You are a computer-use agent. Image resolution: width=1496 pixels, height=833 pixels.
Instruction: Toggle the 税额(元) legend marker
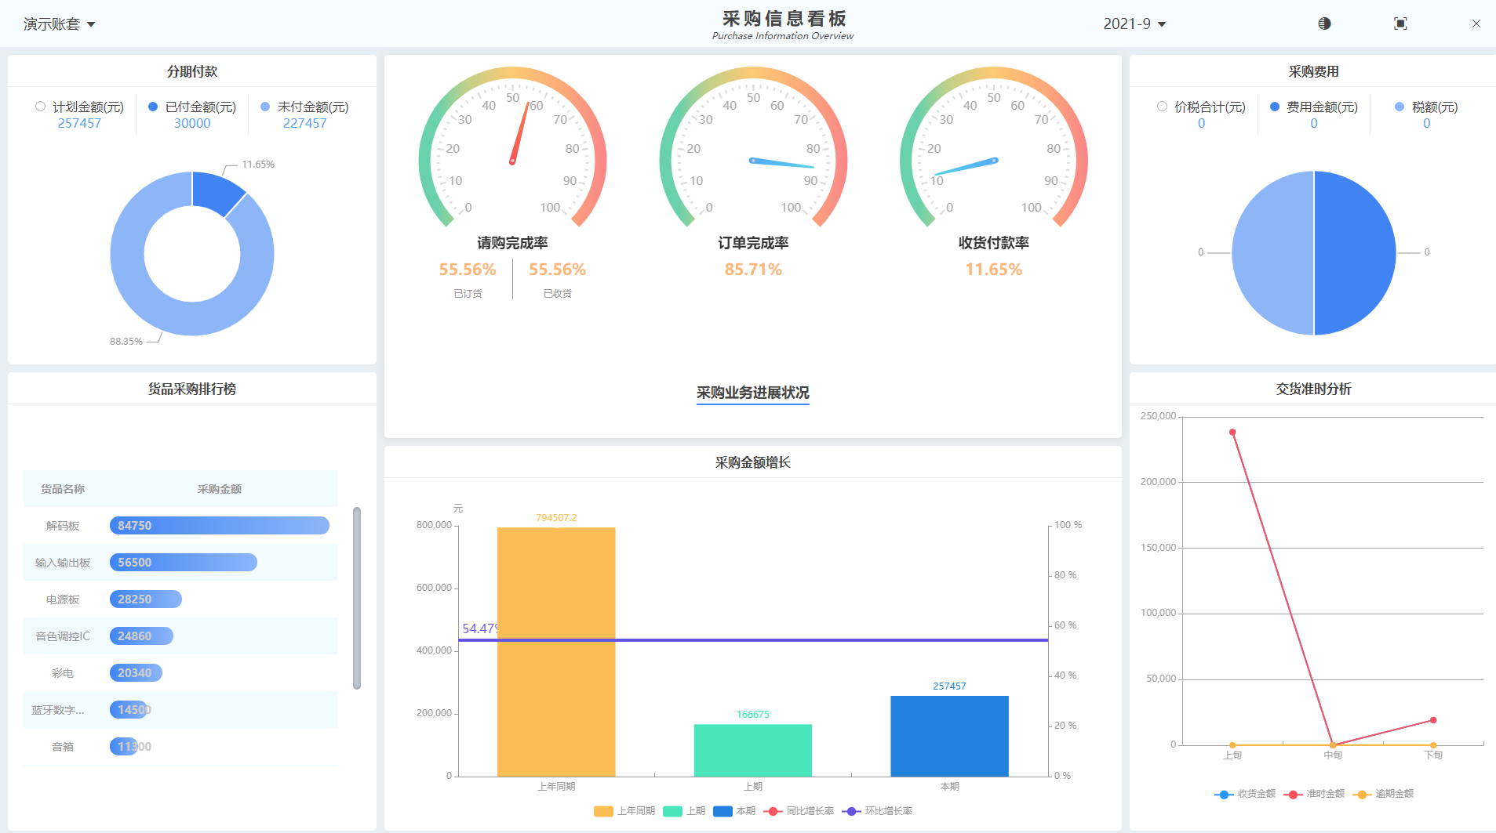tap(1400, 107)
